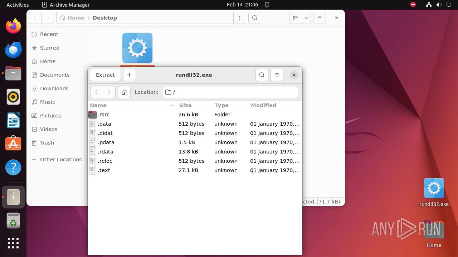Close the rundll32.exe archive window
The image size is (458, 257).
pyautogui.click(x=294, y=75)
